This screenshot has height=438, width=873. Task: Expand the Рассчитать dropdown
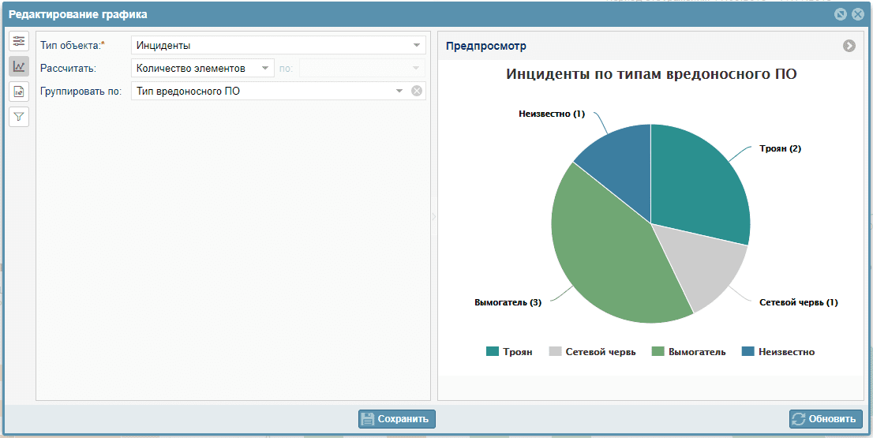(265, 68)
